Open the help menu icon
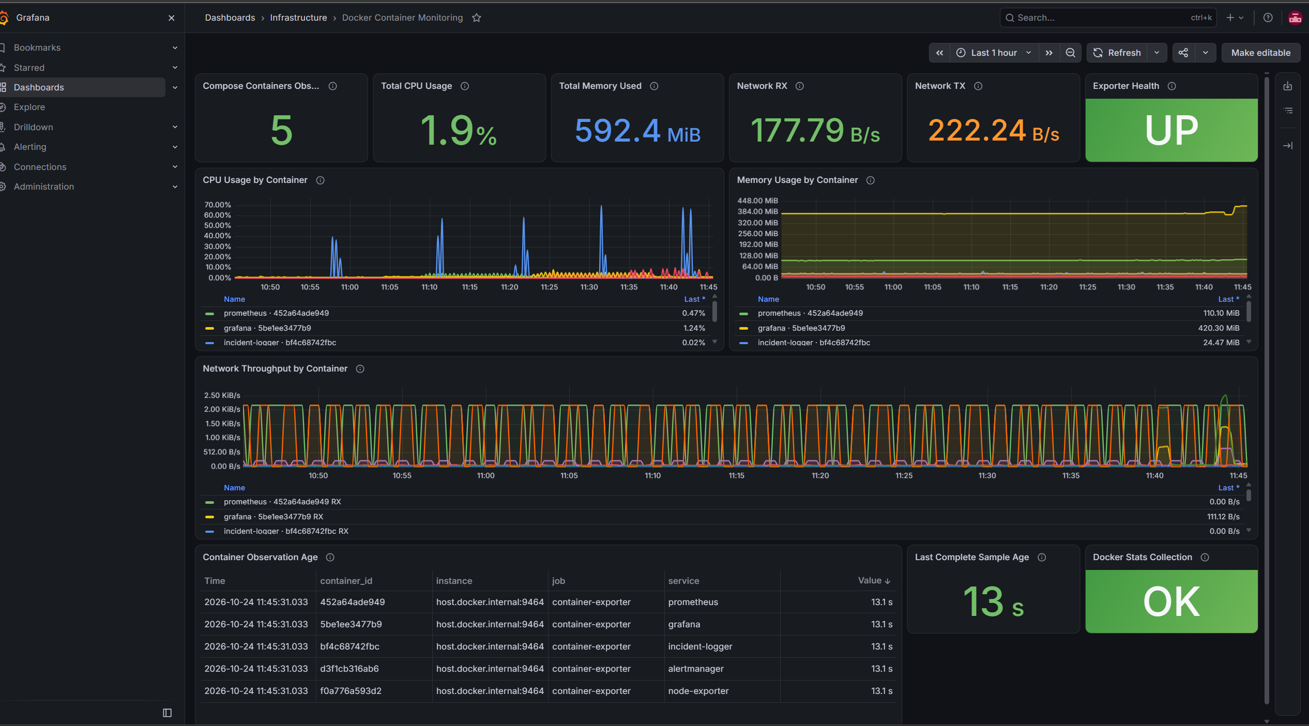Screen dimensions: 1309x726 point(1268,18)
